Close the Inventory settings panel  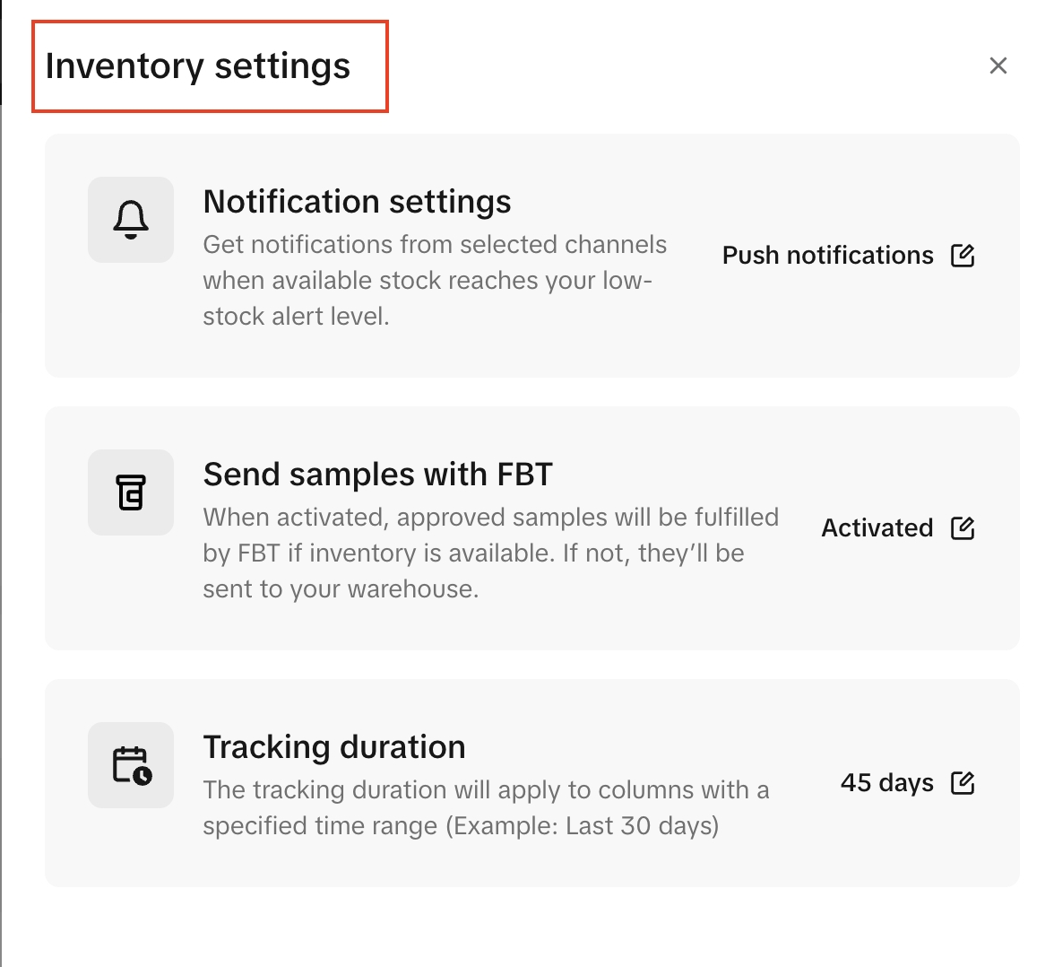(x=998, y=65)
